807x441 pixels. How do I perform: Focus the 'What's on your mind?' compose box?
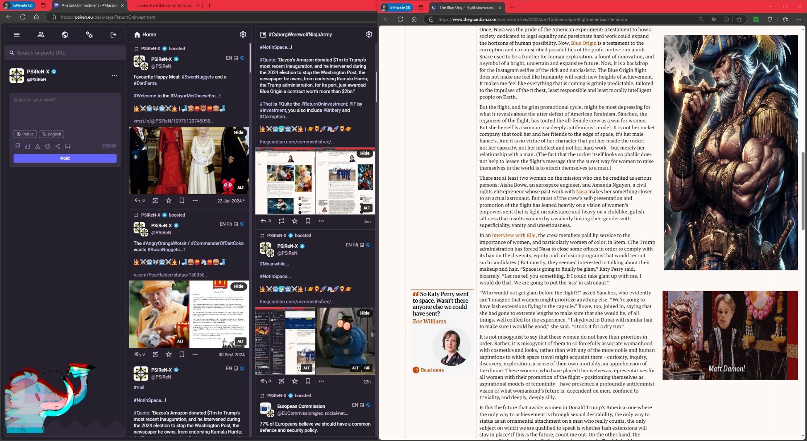65,111
